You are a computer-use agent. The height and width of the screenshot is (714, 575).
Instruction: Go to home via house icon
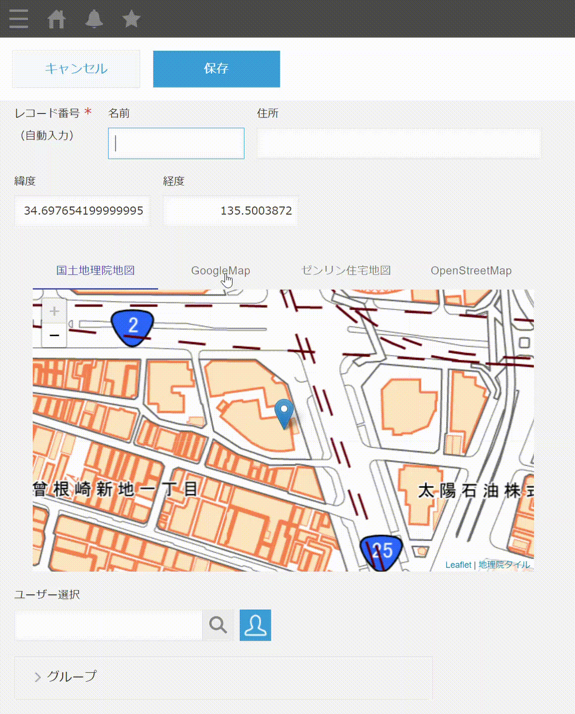coord(57,19)
